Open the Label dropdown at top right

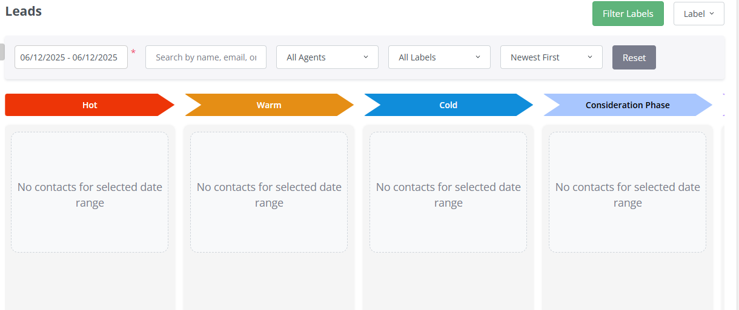pyautogui.click(x=699, y=13)
